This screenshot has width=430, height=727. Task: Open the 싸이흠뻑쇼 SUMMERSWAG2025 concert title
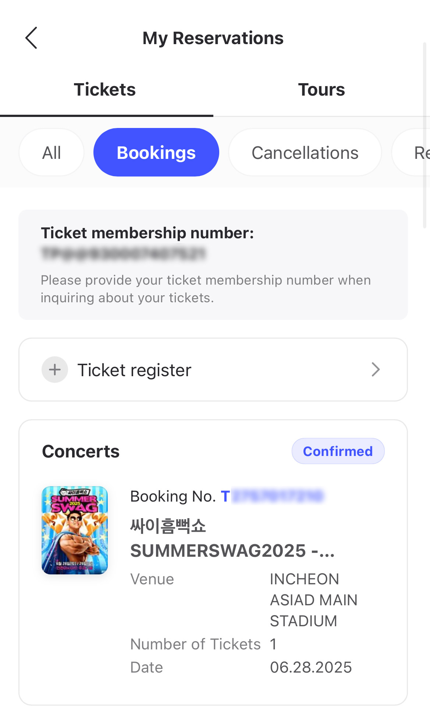pyautogui.click(x=232, y=538)
